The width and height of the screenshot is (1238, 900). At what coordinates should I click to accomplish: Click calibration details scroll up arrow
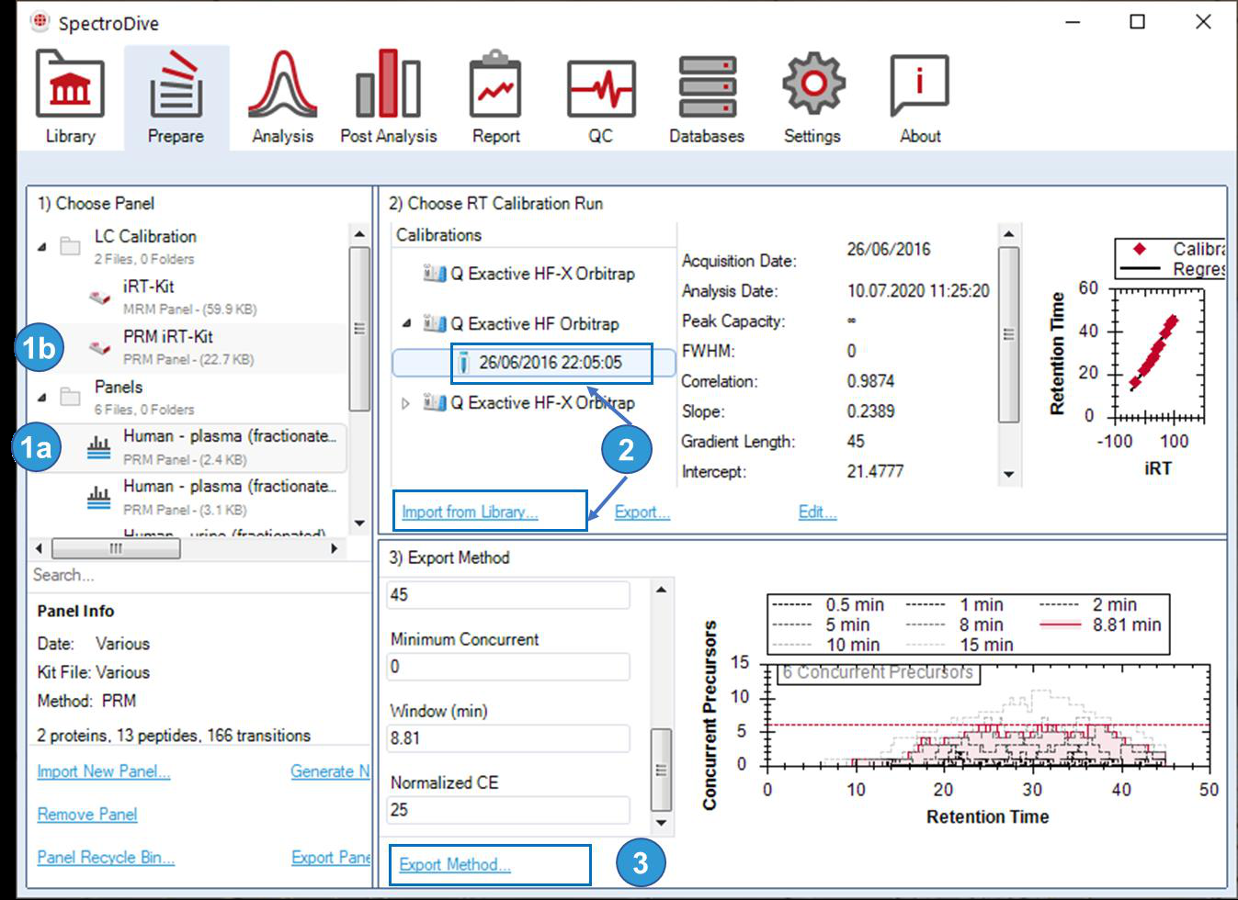1008,233
